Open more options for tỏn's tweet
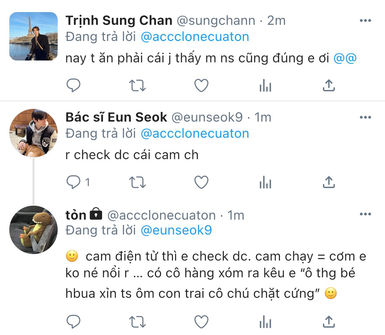 [365, 214]
